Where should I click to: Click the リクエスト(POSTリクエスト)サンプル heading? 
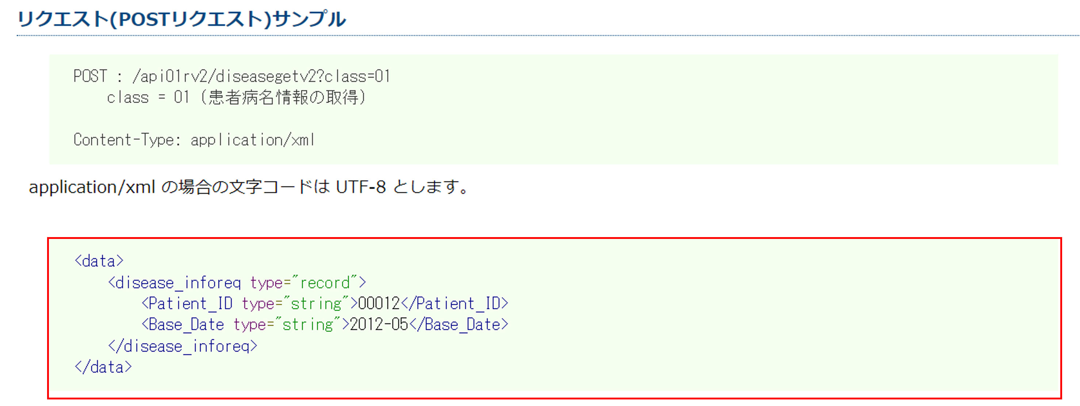click(181, 19)
